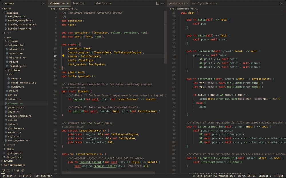Click the Rust file icon beside hit_test.rs
Screen dimensions: 286x178
tap(7, 58)
